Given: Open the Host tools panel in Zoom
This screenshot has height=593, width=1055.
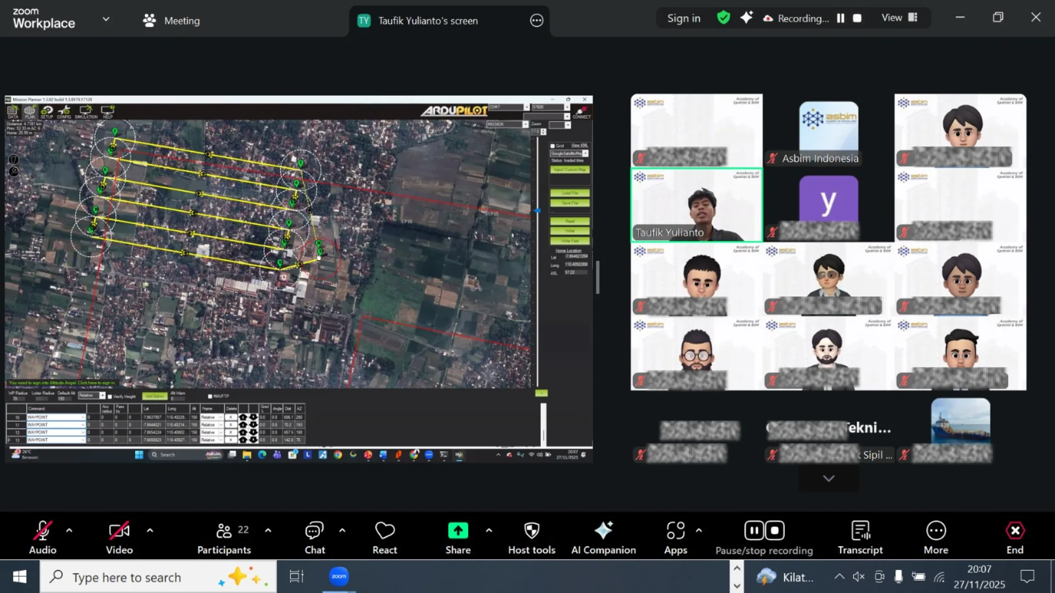Looking at the screenshot, I should pos(531,537).
